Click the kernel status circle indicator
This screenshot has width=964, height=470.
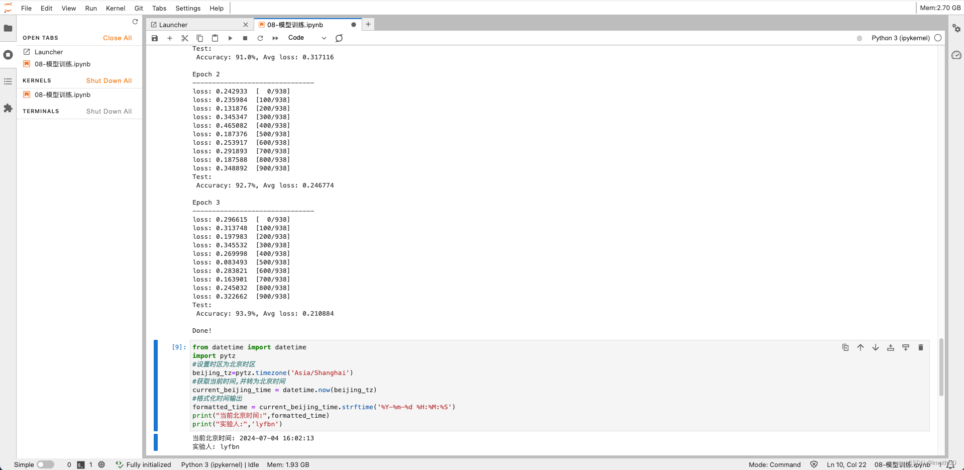(938, 38)
